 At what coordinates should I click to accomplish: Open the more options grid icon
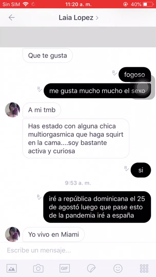pyautogui.click(x=144, y=268)
